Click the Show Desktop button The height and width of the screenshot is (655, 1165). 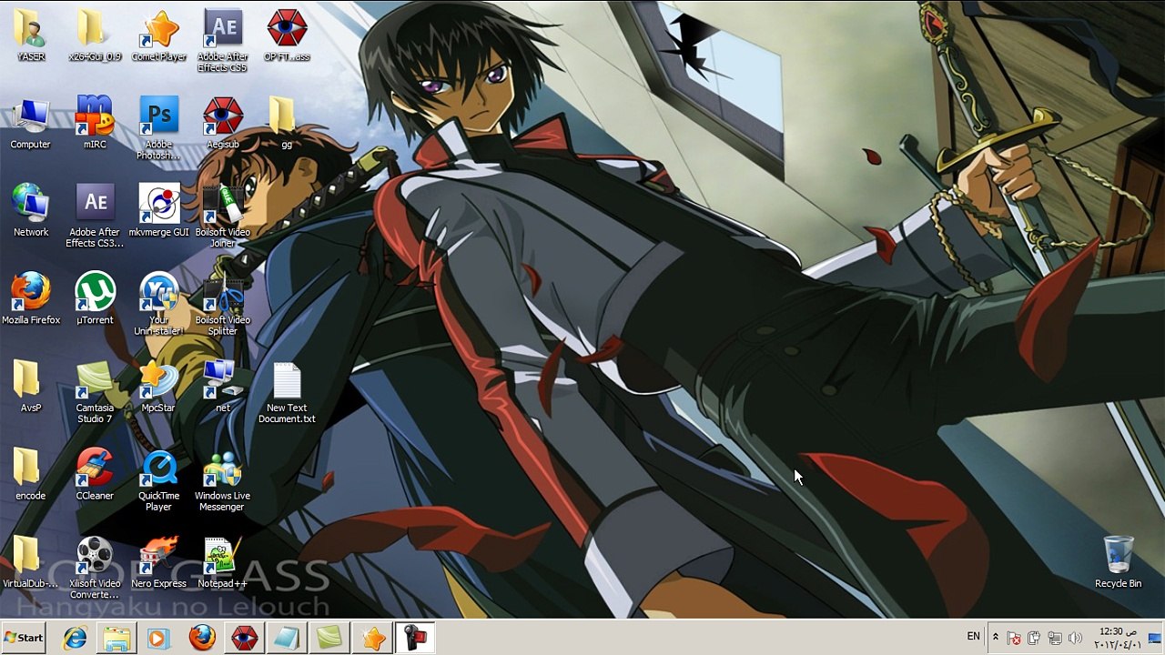pyautogui.click(x=1156, y=638)
